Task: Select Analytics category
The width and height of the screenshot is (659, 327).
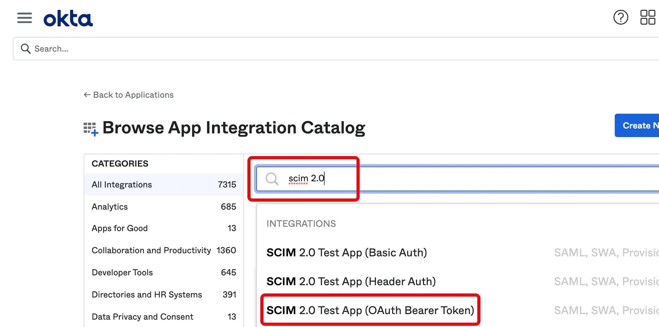Action: [x=164, y=207]
